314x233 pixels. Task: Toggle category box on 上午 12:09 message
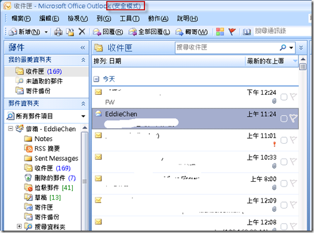284,205
